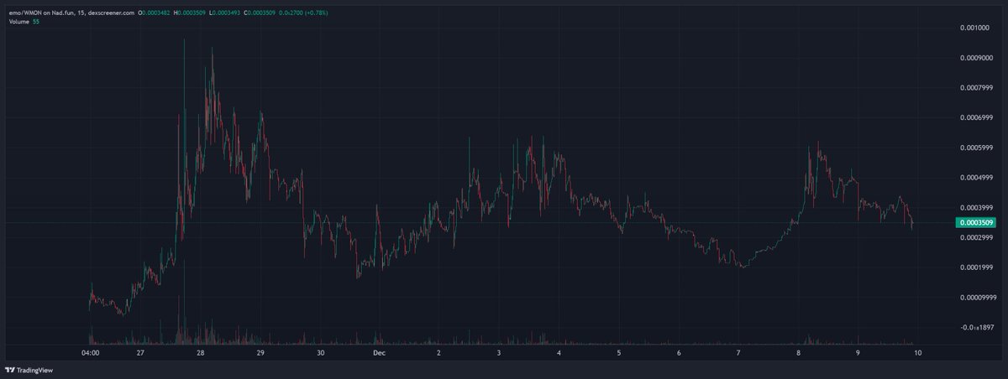Click the Dec date axis label

pos(379,353)
